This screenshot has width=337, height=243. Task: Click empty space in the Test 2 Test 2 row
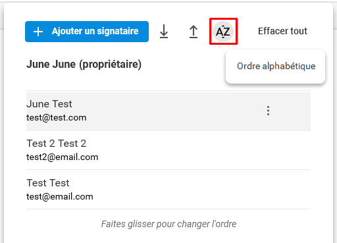click(x=197, y=150)
